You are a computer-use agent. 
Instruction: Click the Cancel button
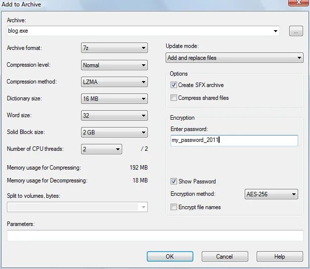[x=224, y=256]
